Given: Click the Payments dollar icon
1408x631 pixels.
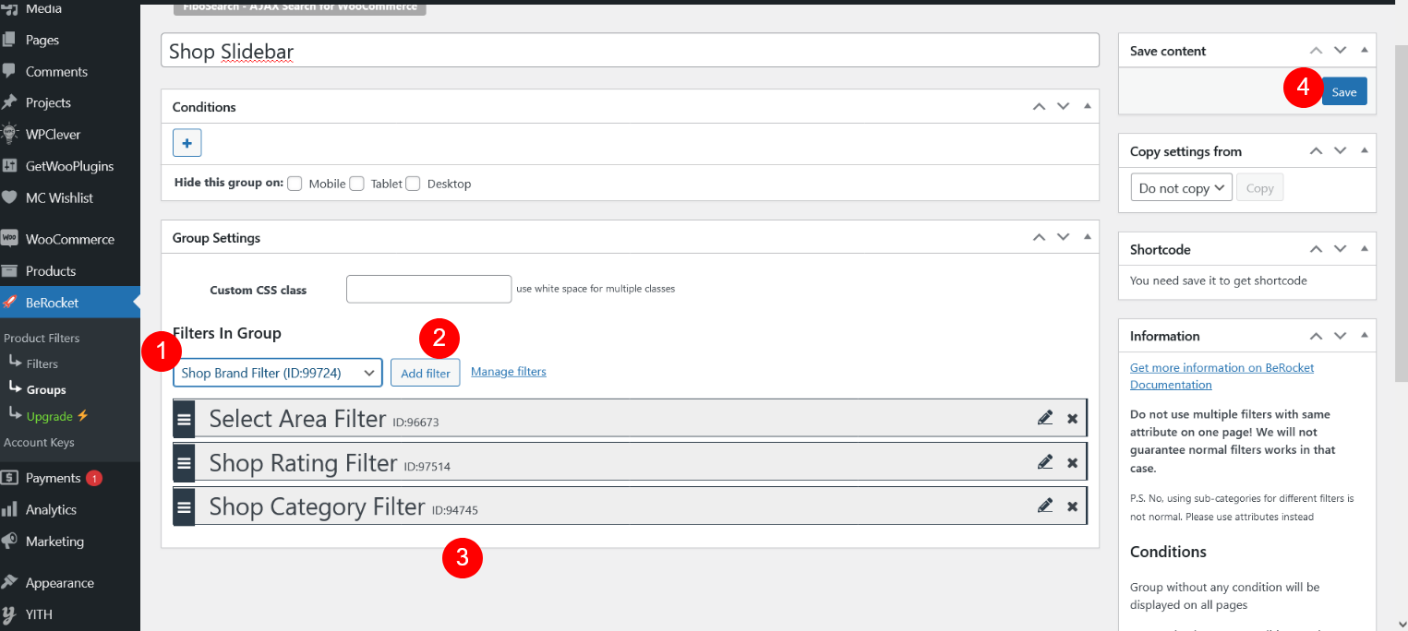Looking at the screenshot, I should (9, 478).
